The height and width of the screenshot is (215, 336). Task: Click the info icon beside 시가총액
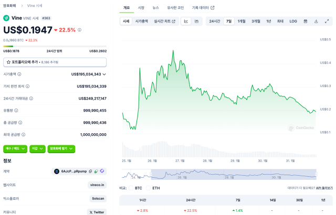[x=18, y=74]
